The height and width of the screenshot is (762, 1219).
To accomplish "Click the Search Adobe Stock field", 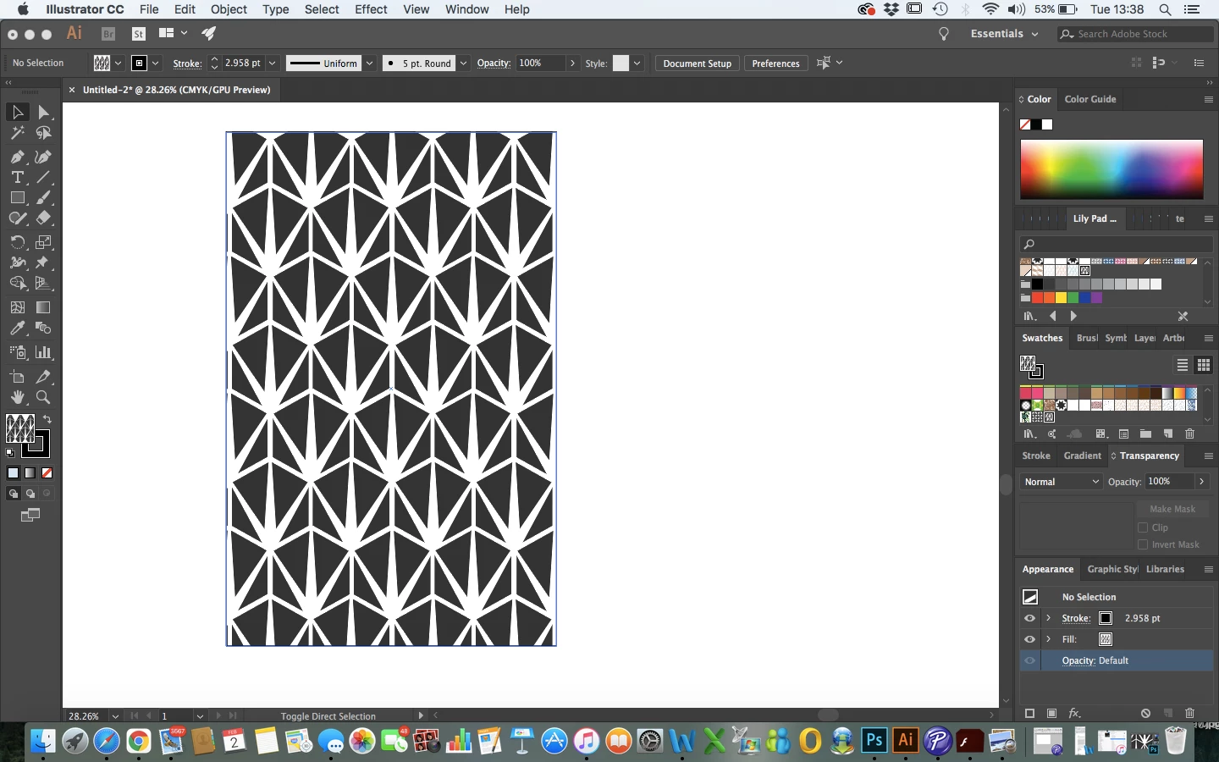I will [1136, 34].
